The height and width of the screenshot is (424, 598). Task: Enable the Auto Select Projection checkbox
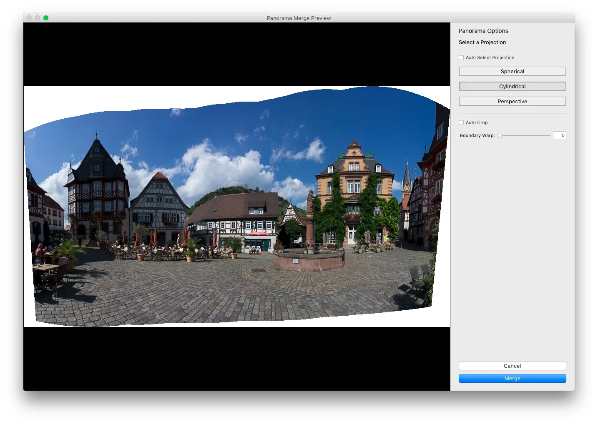461,57
